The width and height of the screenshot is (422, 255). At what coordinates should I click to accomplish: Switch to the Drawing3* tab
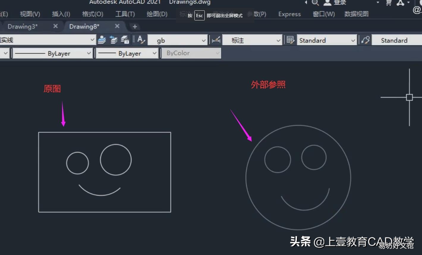pyautogui.click(x=23, y=26)
